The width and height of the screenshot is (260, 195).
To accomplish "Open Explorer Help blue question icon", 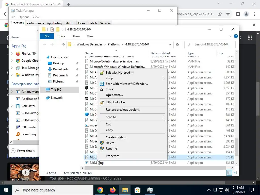I will click(236, 36).
